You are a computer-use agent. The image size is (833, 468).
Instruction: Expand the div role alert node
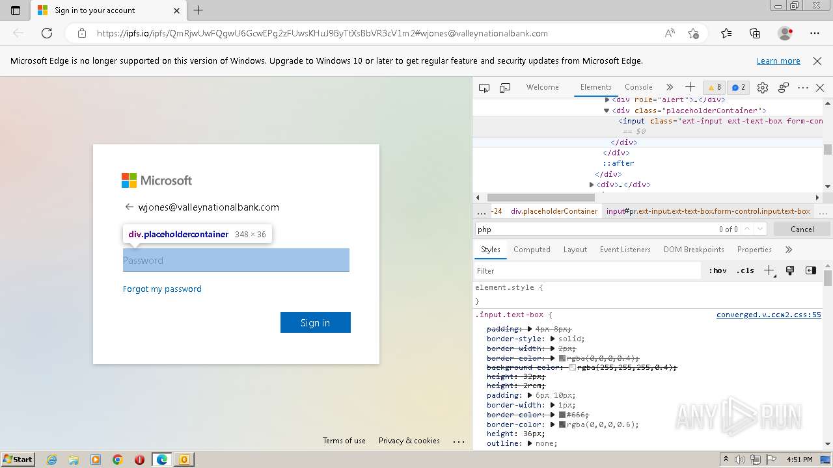click(x=607, y=100)
